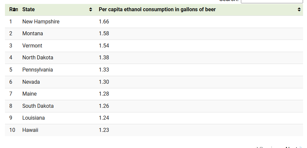Click the Montana state cell
The height and width of the screenshot is (148, 307).
[33, 34]
